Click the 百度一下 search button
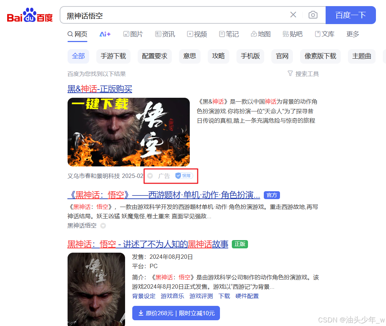The width and height of the screenshot is (386, 326). point(350,15)
